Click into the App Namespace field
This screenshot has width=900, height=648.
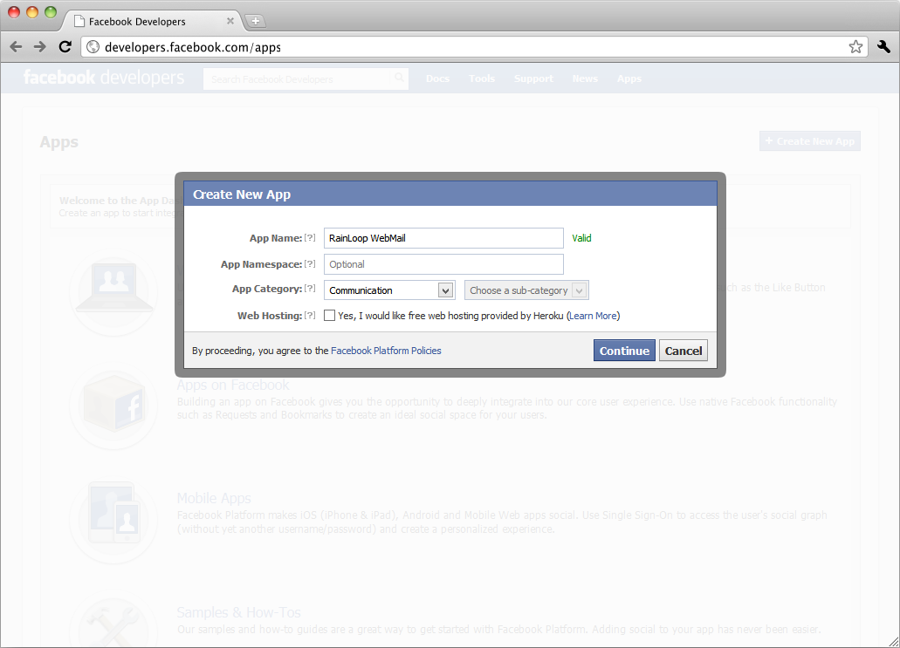(443, 264)
